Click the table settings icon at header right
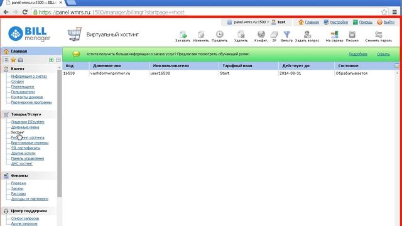The width and height of the screenshot is (402, 226). (x=396, y=66)
